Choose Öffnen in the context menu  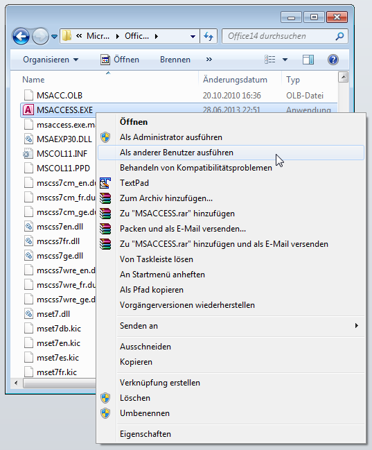[x=231, y=122]
